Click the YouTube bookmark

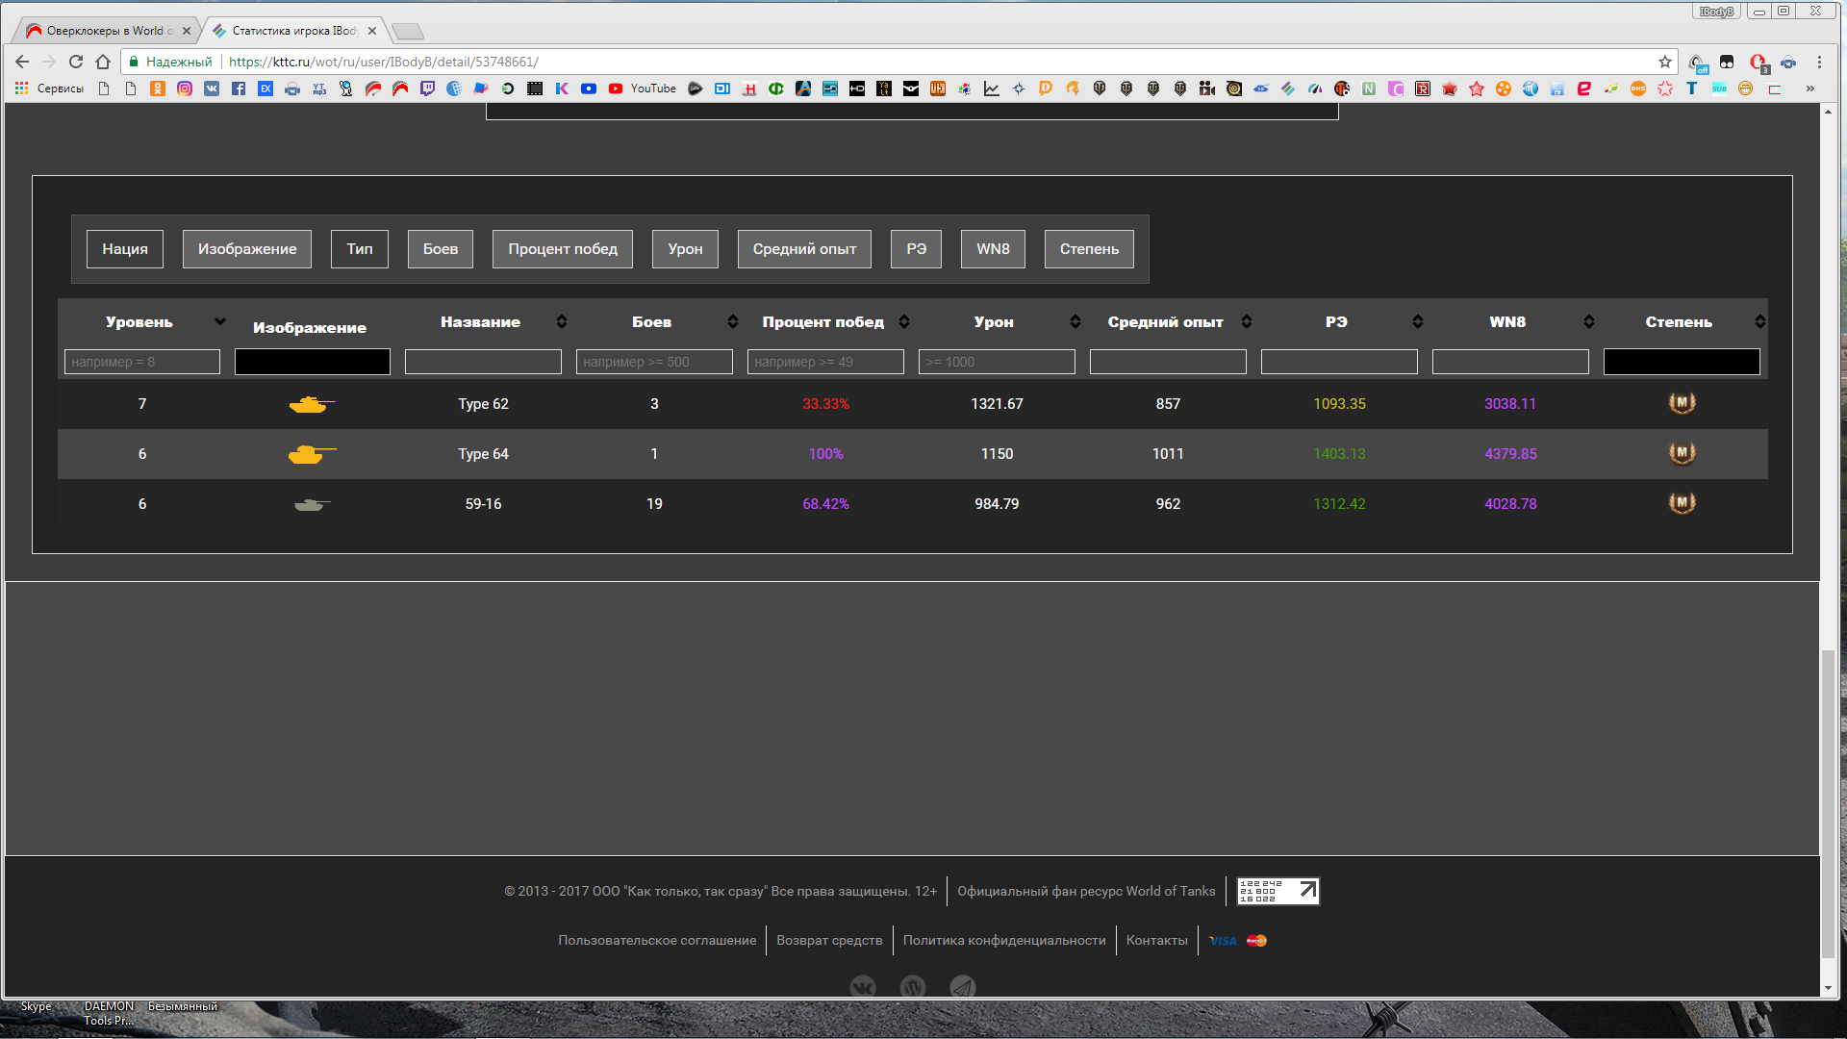643,89
